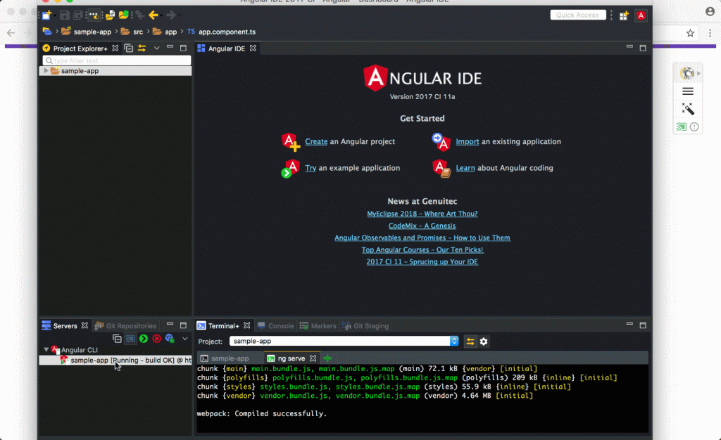Viewport: 721px width, 440px height.
Task: Open Top Angular Courses – Our Ten Picks link
Action: 422,250
